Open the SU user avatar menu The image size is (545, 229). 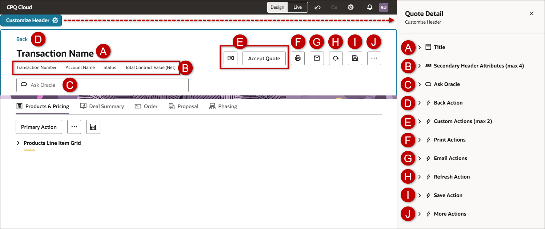384,7
